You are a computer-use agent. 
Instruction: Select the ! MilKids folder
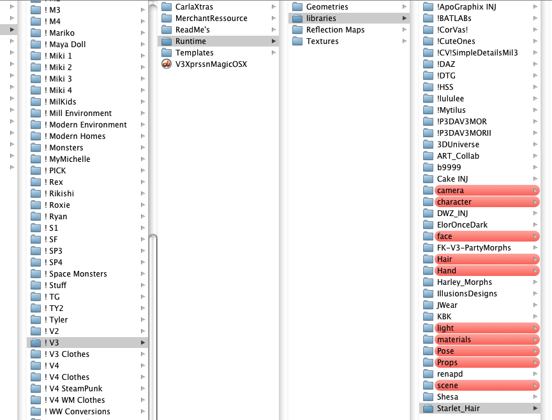click(87, 102)
